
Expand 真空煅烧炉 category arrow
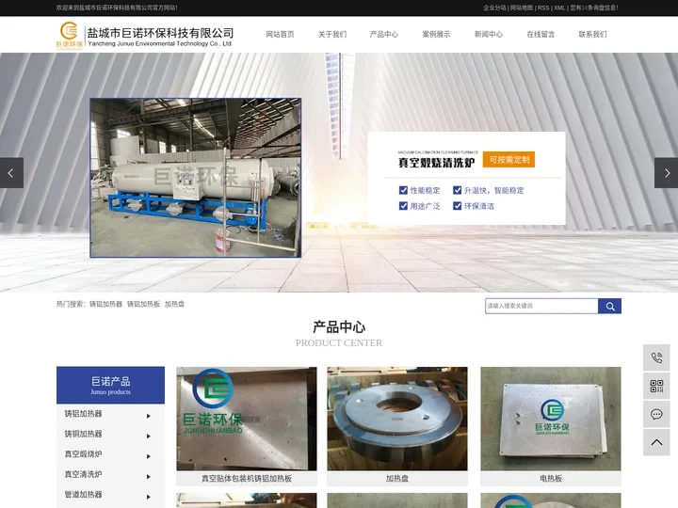[149, 456]
